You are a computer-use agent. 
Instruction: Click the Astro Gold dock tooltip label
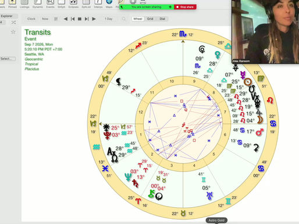pos(216,220)
